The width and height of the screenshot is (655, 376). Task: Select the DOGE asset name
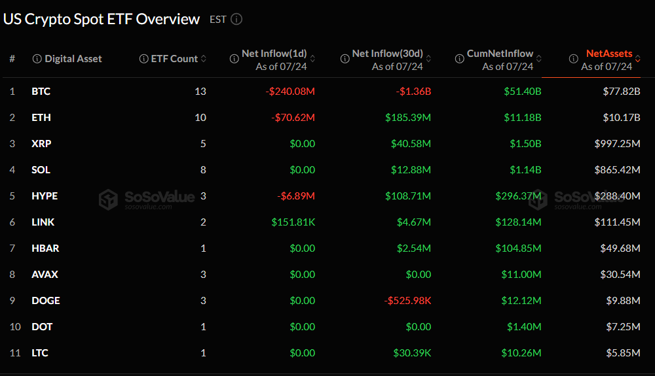[x=46, y=301]
